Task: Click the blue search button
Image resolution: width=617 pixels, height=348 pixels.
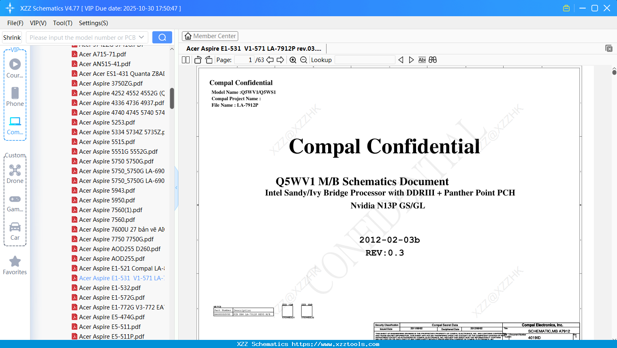Action: tap(162, 37)
